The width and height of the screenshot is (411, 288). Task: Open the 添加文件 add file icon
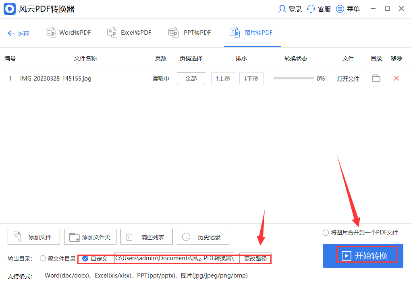[33, 237]
